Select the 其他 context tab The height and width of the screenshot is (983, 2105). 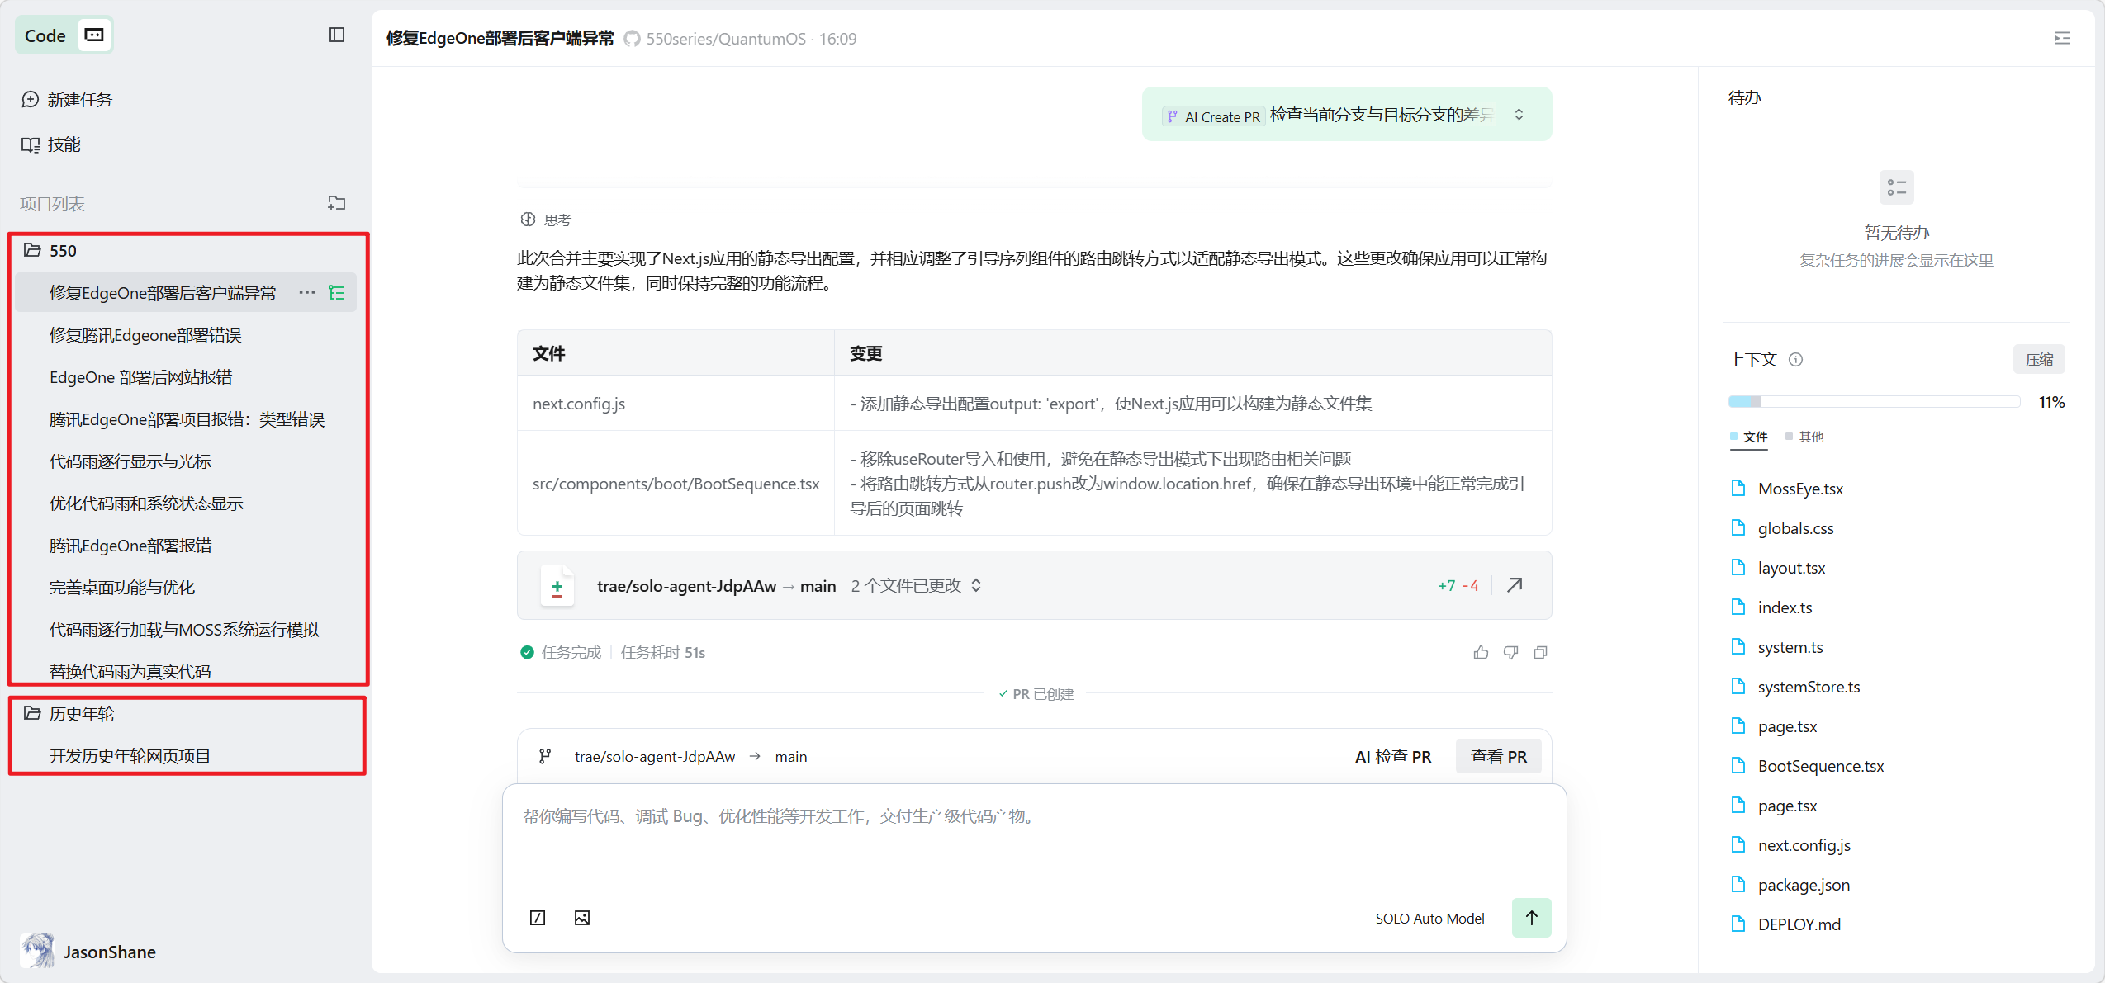pos(1810,437)
